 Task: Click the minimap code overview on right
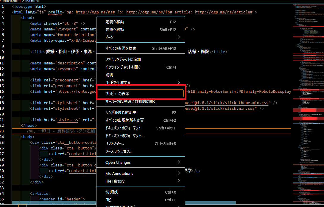click(307, 89)
